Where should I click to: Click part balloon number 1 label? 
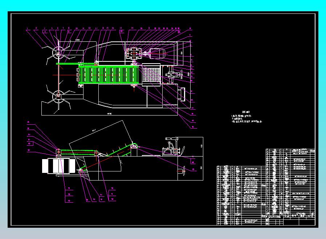point(27,28)
